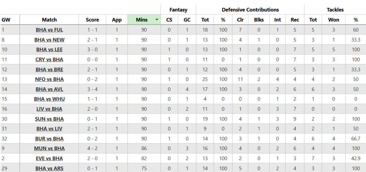Click the Blks column header
Screen dimensions: 366x172
pos(258,20)
